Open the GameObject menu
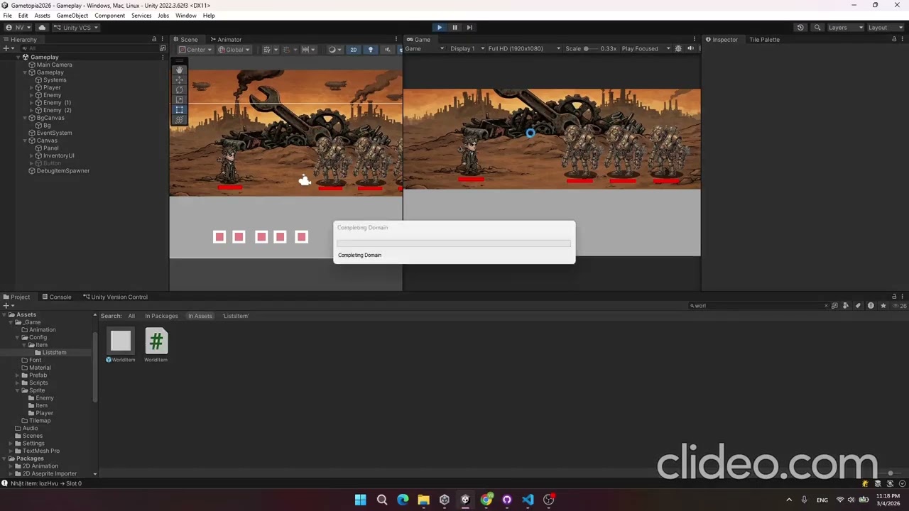This screenshot has width=909, height=511. (x=72, y=16)
